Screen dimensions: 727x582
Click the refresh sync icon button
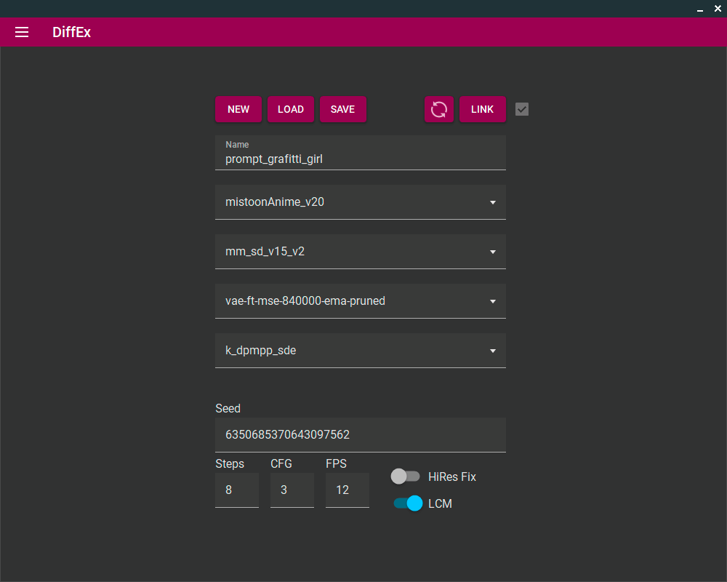point(439,109)
